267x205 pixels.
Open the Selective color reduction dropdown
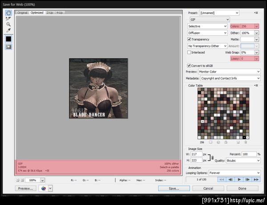click(207, 26)
